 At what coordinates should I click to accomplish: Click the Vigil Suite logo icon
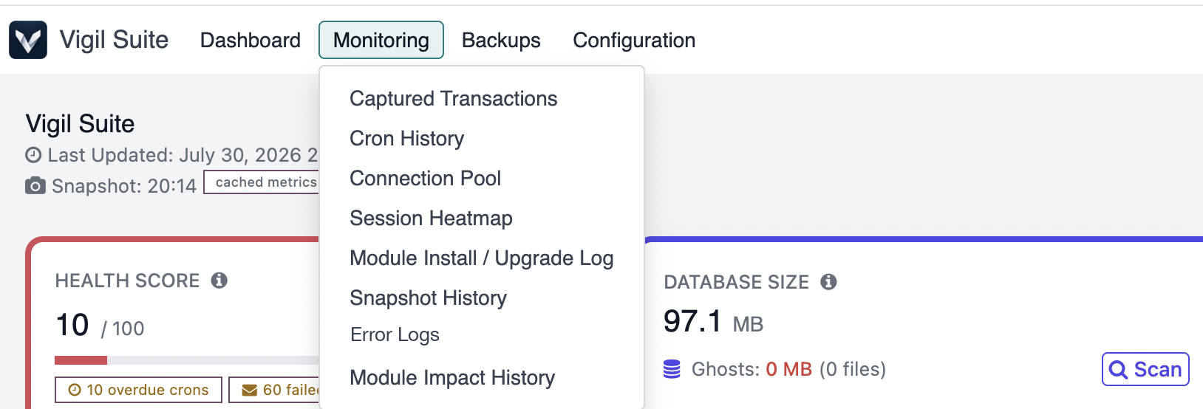pyautogui.click(x=28, y=40)
